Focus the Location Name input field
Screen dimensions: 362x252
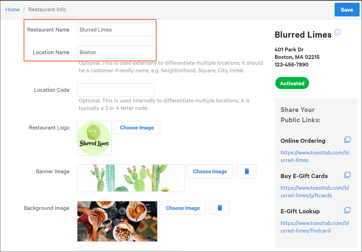pyautogui.click(x=115, y=52)
